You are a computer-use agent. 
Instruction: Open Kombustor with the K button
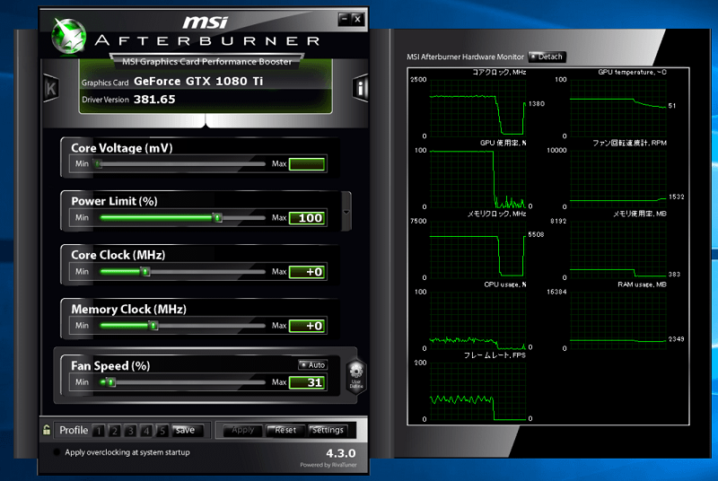(50, 88)
